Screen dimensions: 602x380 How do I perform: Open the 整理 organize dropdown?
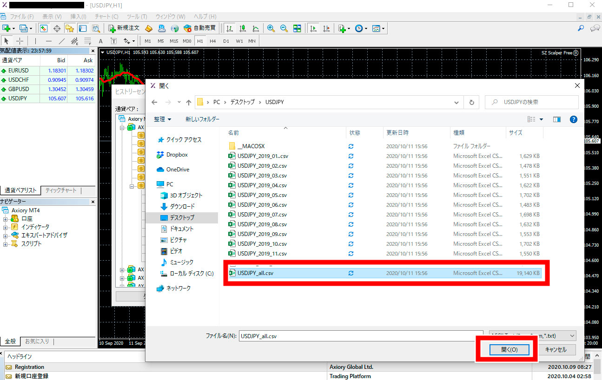[163, 119]
